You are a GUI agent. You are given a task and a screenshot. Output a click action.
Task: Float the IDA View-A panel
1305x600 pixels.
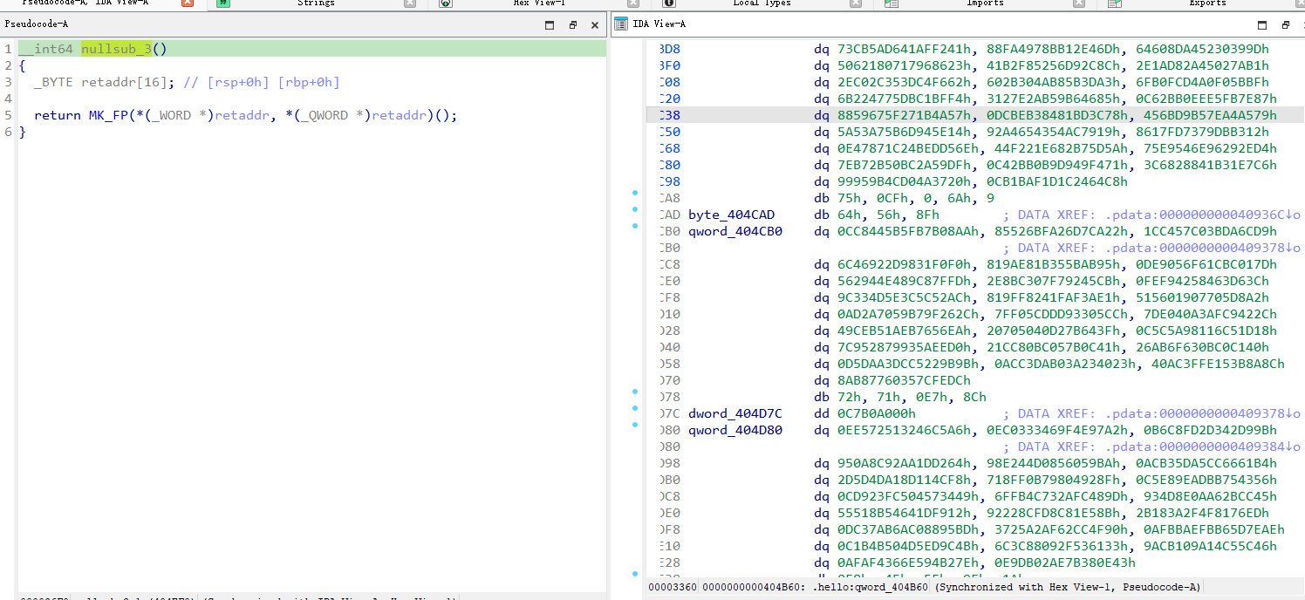(x=1285, y=24)
